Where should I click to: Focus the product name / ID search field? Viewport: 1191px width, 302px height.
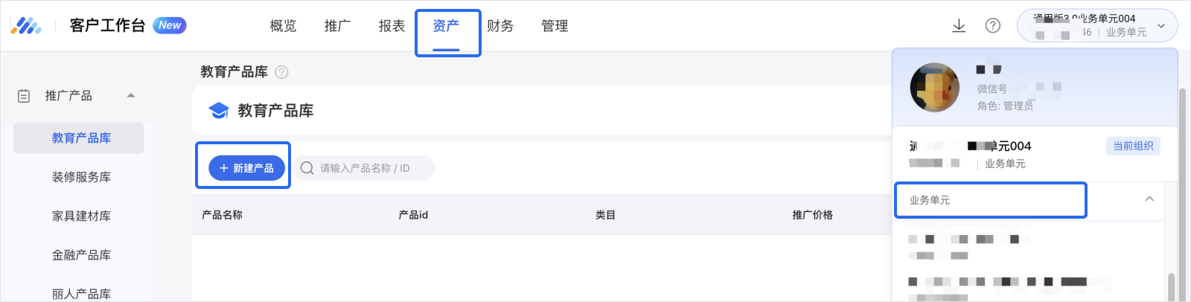point(371,168)
